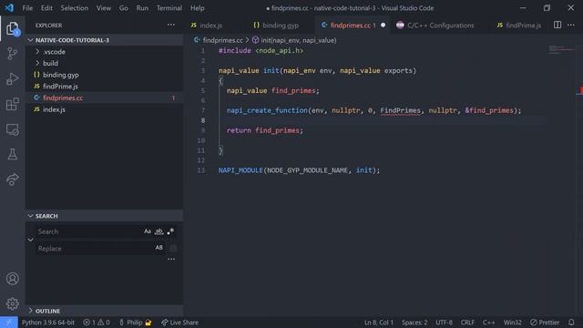
Task: Open binding.gyp in the explorer tree
Action: (104, 75)
